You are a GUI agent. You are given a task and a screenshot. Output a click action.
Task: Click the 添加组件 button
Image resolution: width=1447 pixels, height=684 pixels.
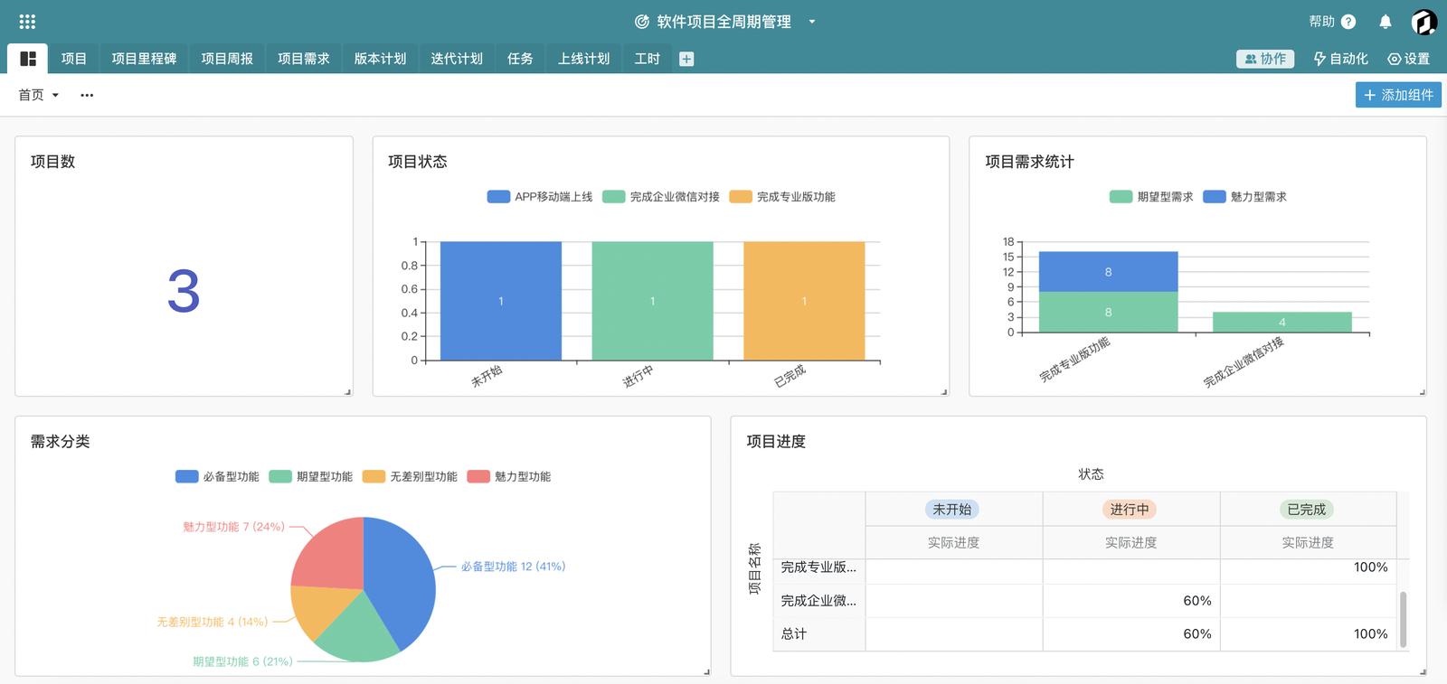[1397, 95]
